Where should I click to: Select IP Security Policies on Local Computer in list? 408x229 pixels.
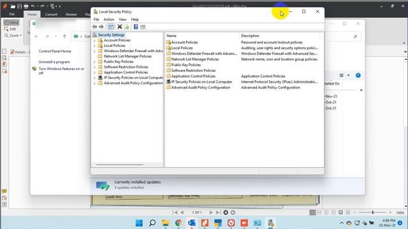(x=201, y=82)
